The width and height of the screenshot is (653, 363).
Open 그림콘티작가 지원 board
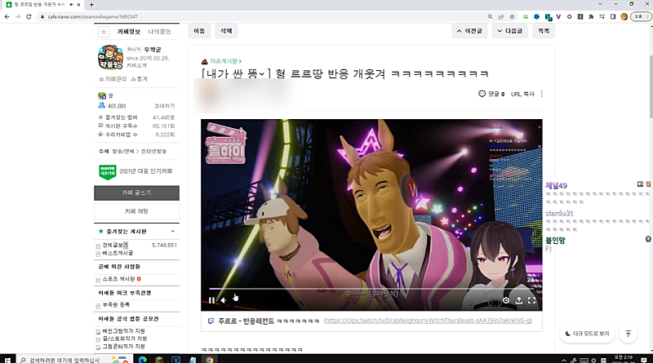pos(124,347)
